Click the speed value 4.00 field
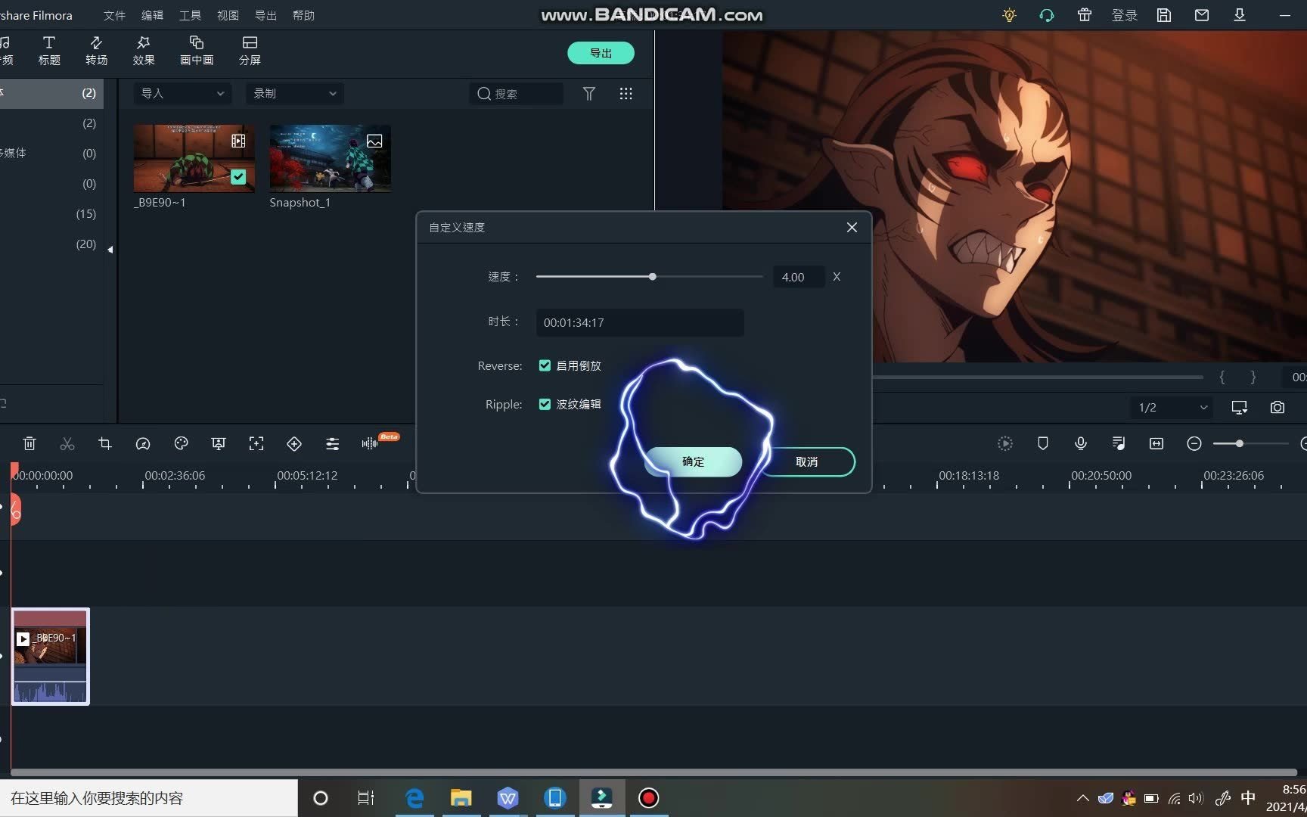Screen dimensions: 1307x817 (798, 277)
